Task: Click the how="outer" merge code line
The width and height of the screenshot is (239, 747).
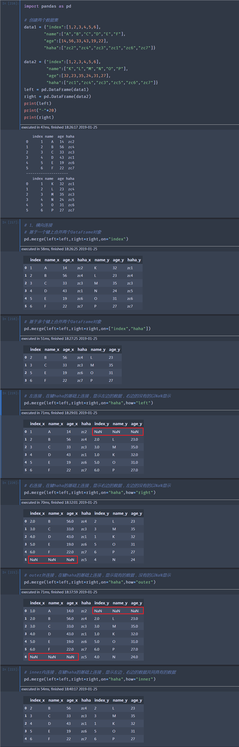Action: tap(90, 582)
